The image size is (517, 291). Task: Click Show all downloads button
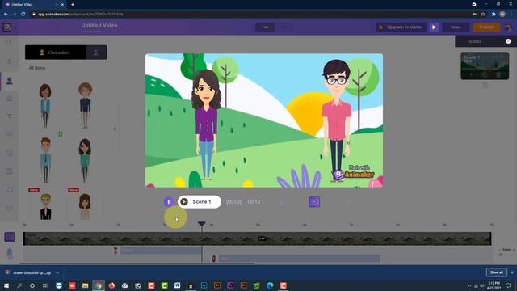pos(496,272)
